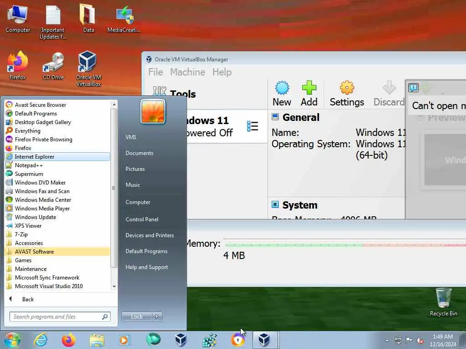Launch Avast Secure Browser from Start menu
The height and width of the screenshot is (349, 466).
point(57,105)
